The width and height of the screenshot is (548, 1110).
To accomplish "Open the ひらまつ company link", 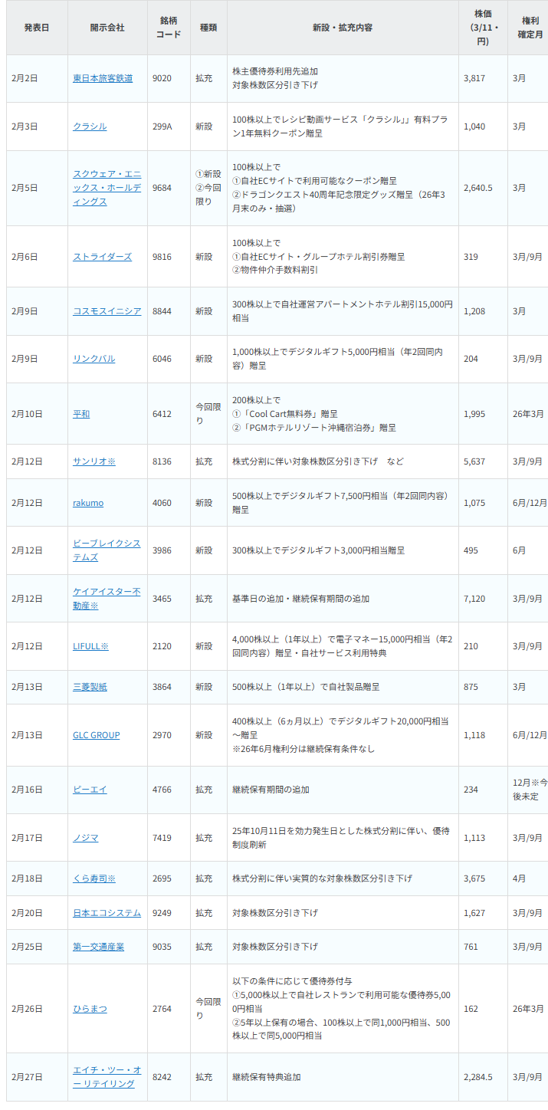I will point(90,1009).
